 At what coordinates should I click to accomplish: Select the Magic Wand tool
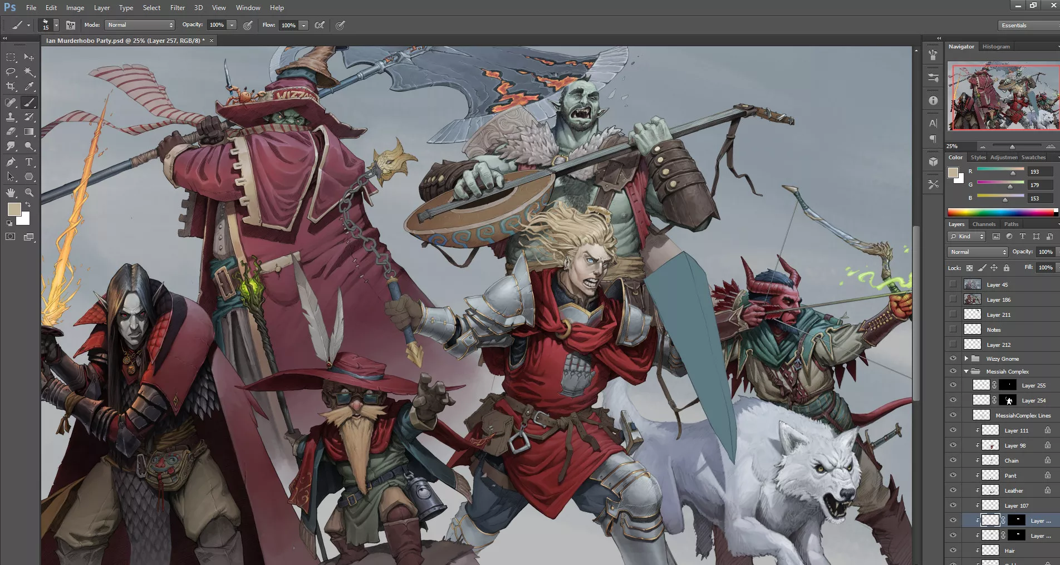click(29, 72)
